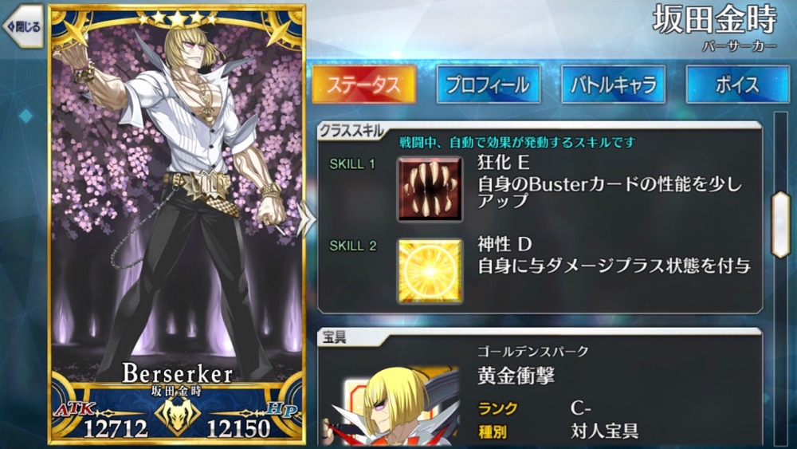Click the five-star rarity indicator
Viewport: 797px width, 449px height.
click(178, 19)
